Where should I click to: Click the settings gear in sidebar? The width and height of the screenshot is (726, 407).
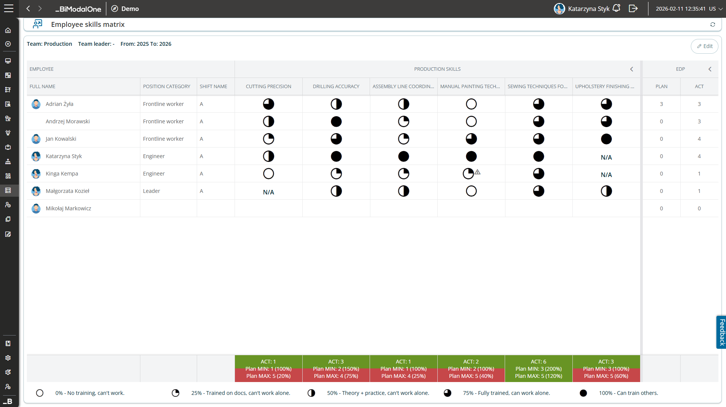pyautogui.click(x=8, y=358)
